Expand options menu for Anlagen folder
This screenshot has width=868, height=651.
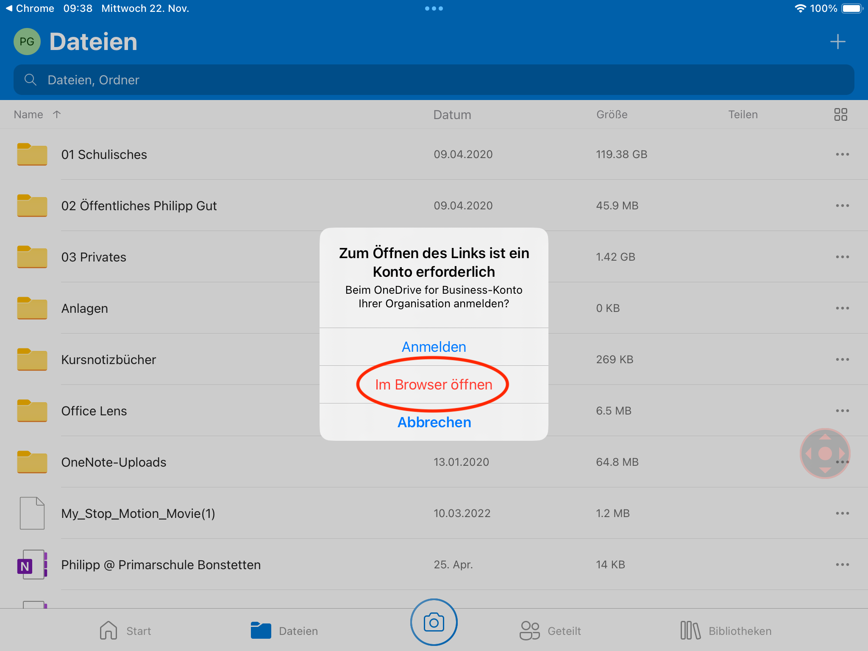[842, 309]
